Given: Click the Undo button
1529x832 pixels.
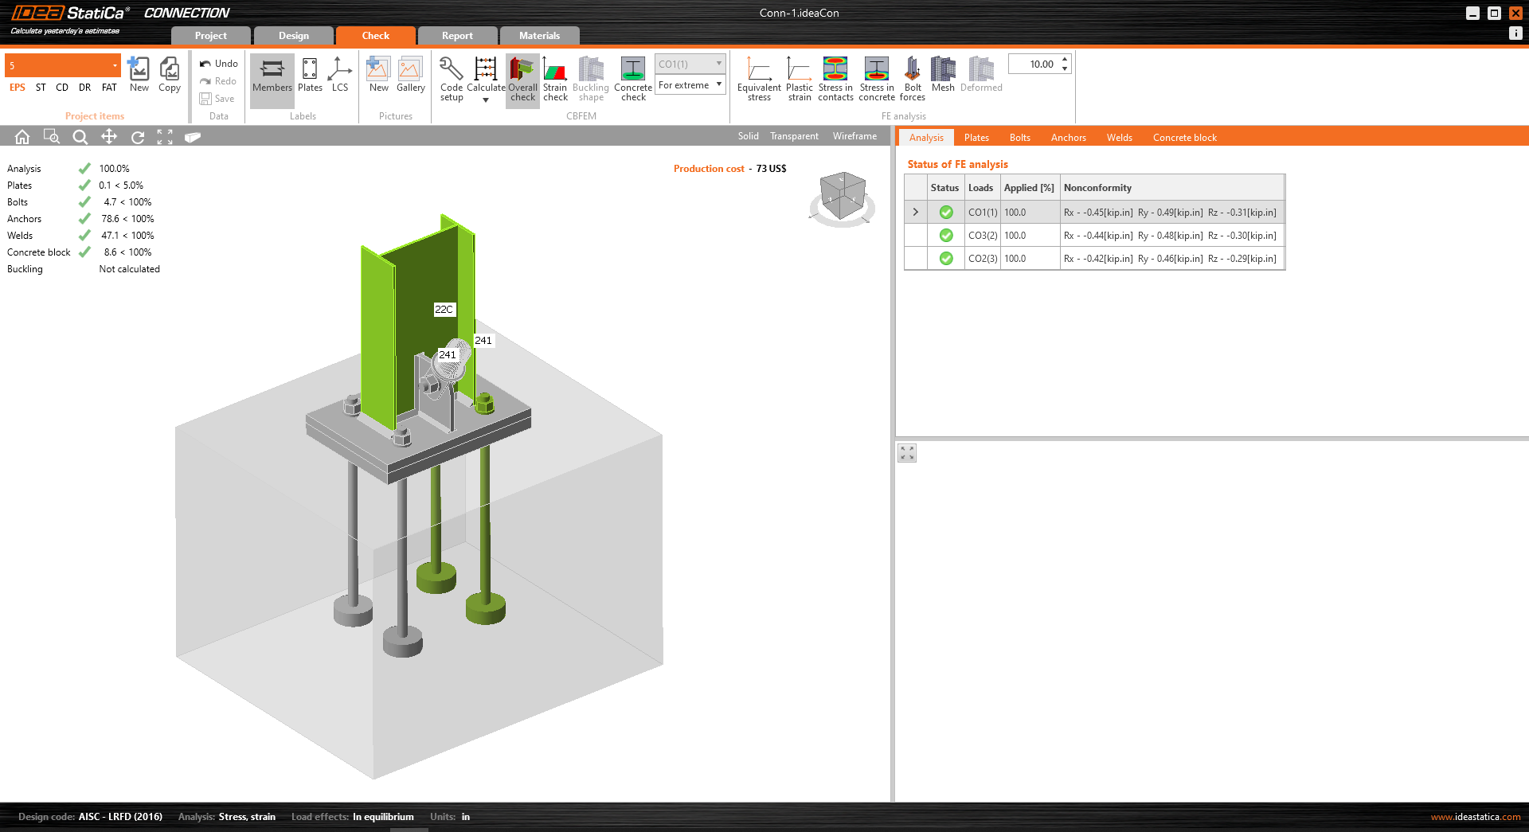Looking at the screenshot, I should tap(219, 64).
